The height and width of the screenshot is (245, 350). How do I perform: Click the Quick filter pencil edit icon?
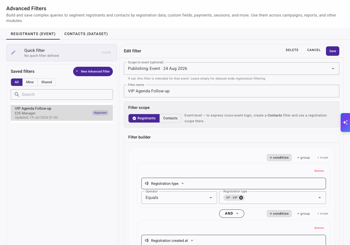[13, 53]
